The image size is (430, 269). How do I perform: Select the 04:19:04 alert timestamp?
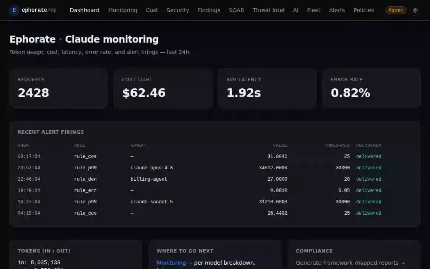29,213
